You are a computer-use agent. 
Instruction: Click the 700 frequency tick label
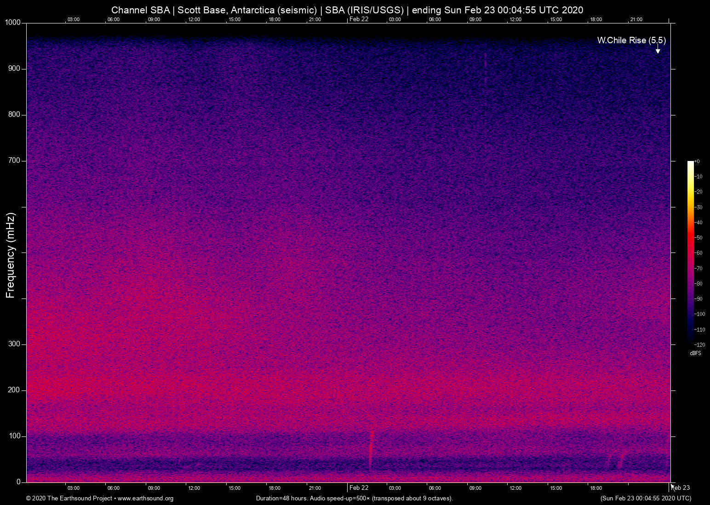click(x=14, y=161)
